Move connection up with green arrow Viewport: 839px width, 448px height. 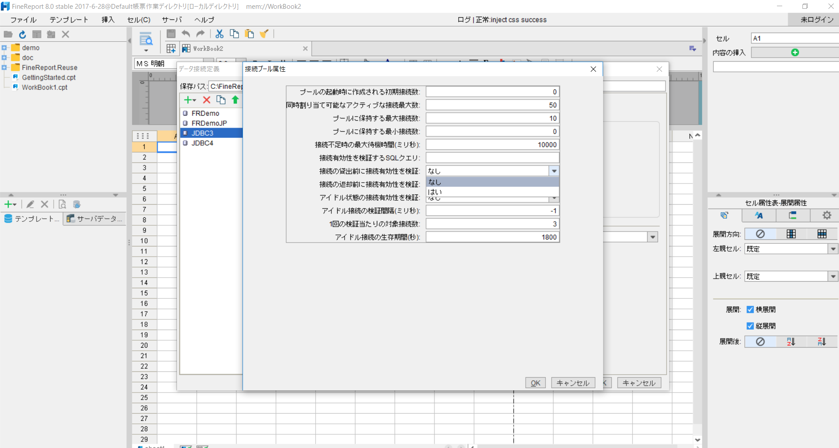236,100
